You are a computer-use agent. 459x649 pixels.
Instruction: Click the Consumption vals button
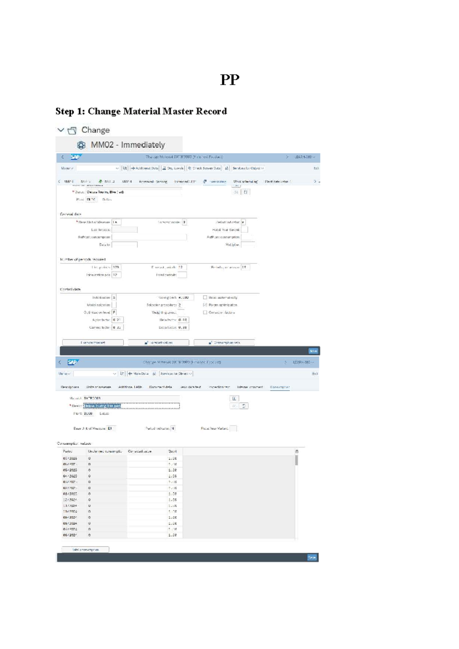(x=224, y=342)
